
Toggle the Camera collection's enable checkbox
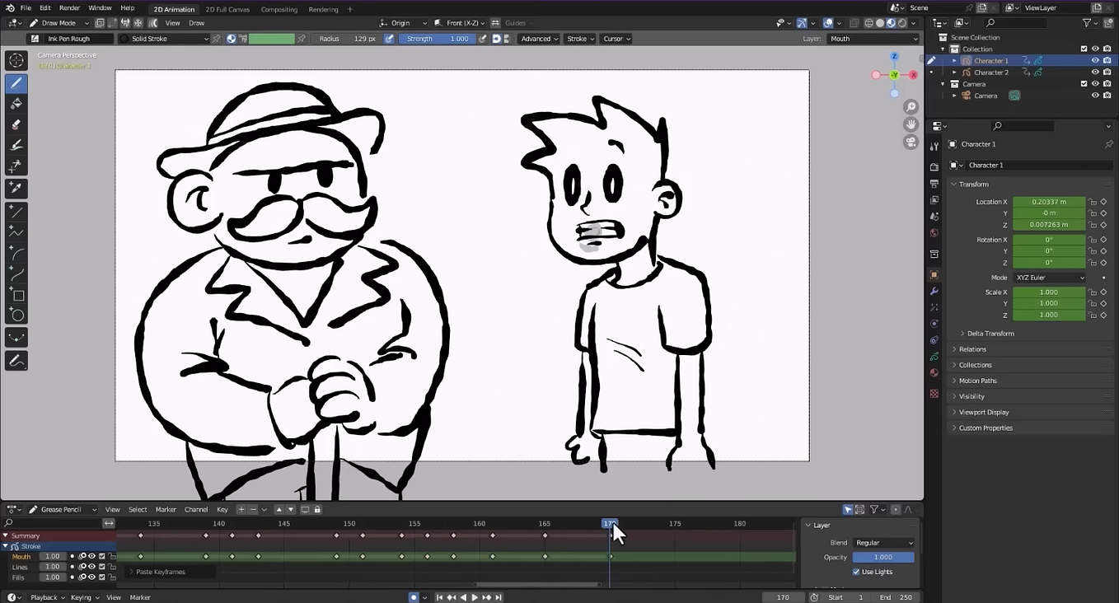point(1084,83)
